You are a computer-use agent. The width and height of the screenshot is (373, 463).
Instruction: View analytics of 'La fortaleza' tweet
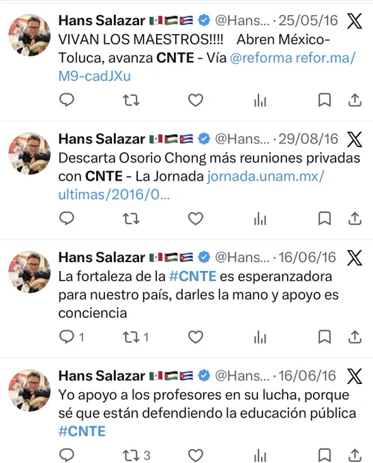260,337
